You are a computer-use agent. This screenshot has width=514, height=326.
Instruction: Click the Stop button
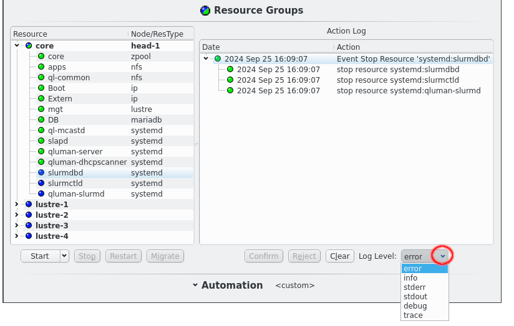click(87, 256)
